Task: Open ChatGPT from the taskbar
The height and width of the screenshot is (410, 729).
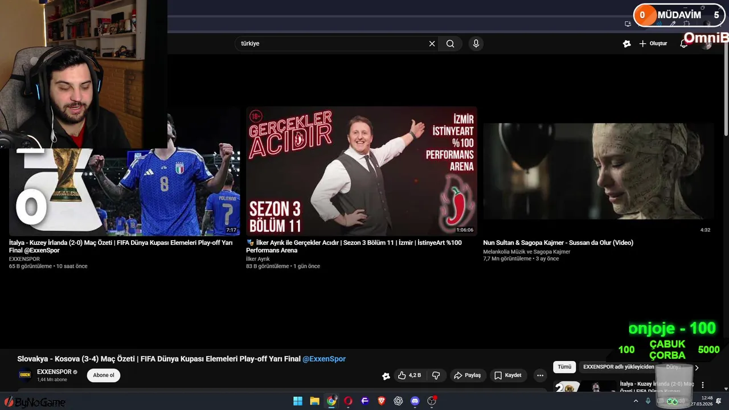Action: [x=398, y=401]
